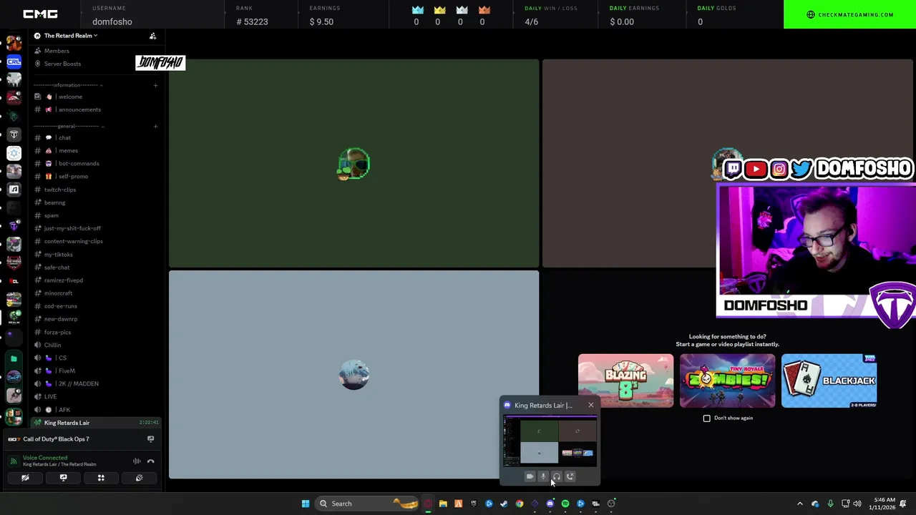Close the Discord taskbar preview popup
The image size is (916, 515).
coord(590,406)
